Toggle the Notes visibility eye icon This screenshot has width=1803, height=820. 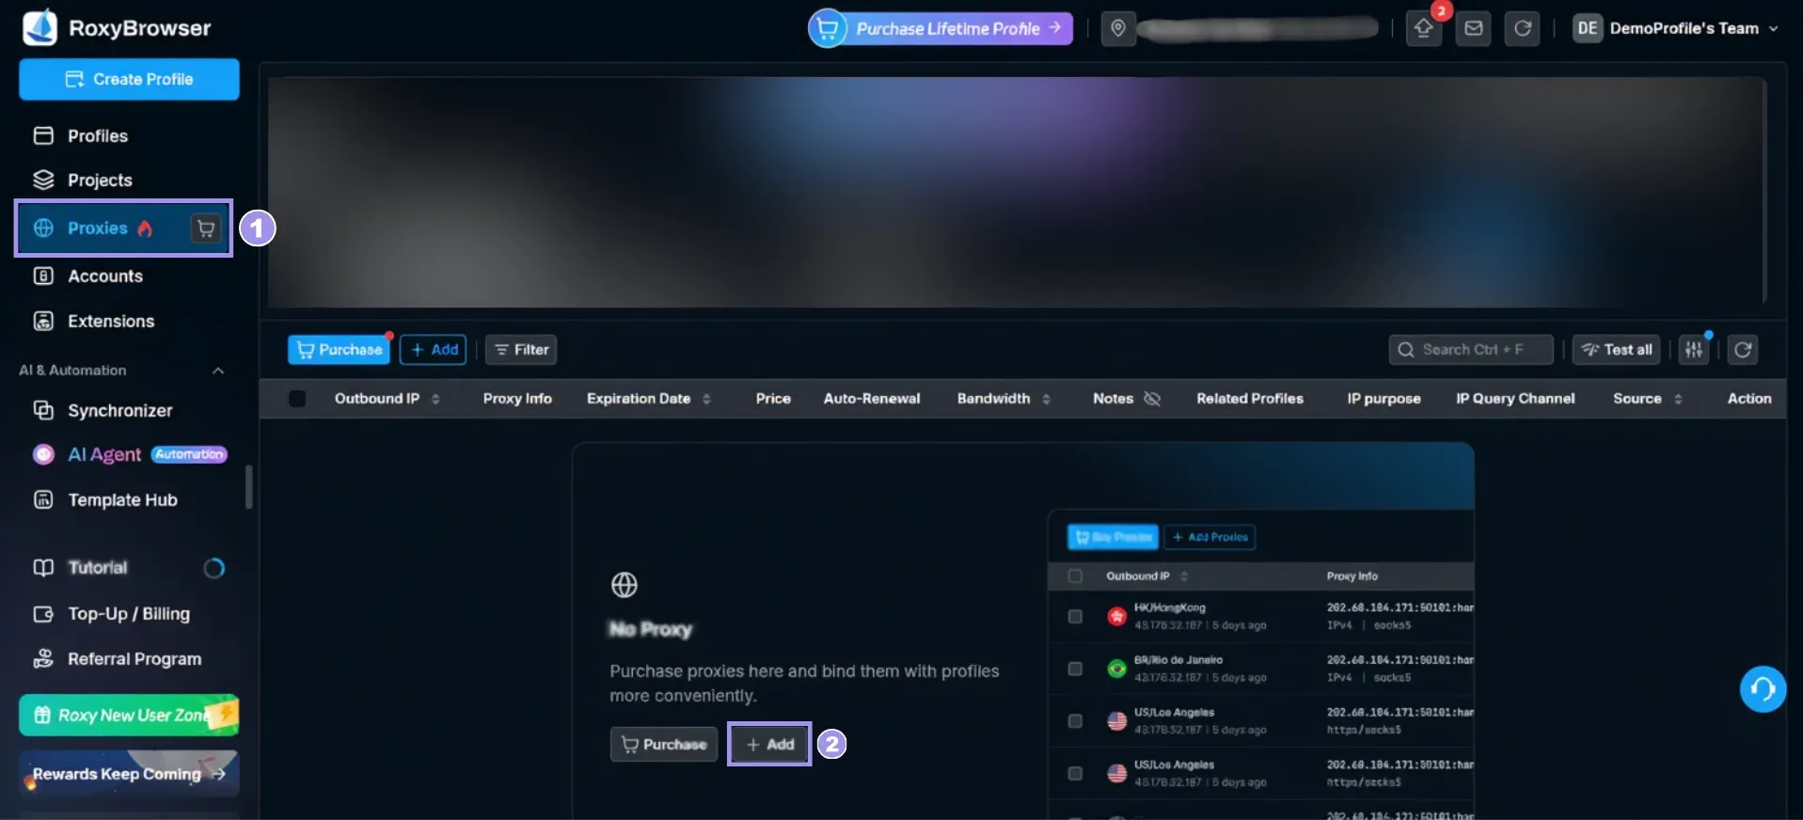pyautogui.click(x=1152, y=399)
